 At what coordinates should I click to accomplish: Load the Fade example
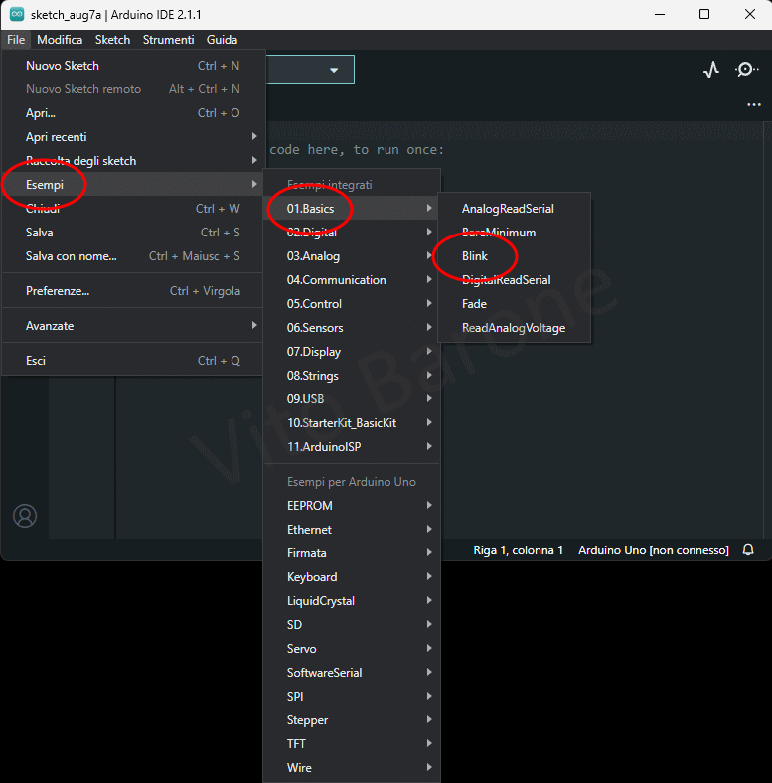(515, 304)
